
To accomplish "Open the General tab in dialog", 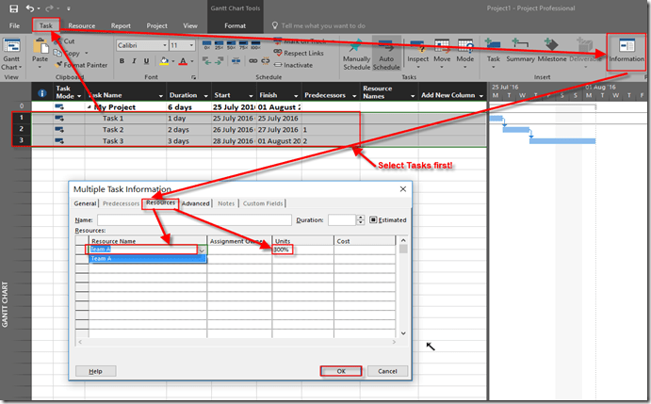I will coord(85,203).
